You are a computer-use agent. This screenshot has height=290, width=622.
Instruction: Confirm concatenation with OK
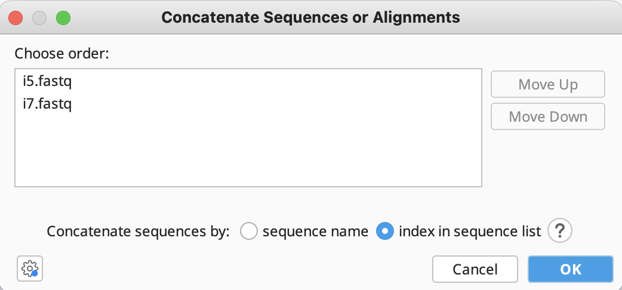tap(571, 269)
